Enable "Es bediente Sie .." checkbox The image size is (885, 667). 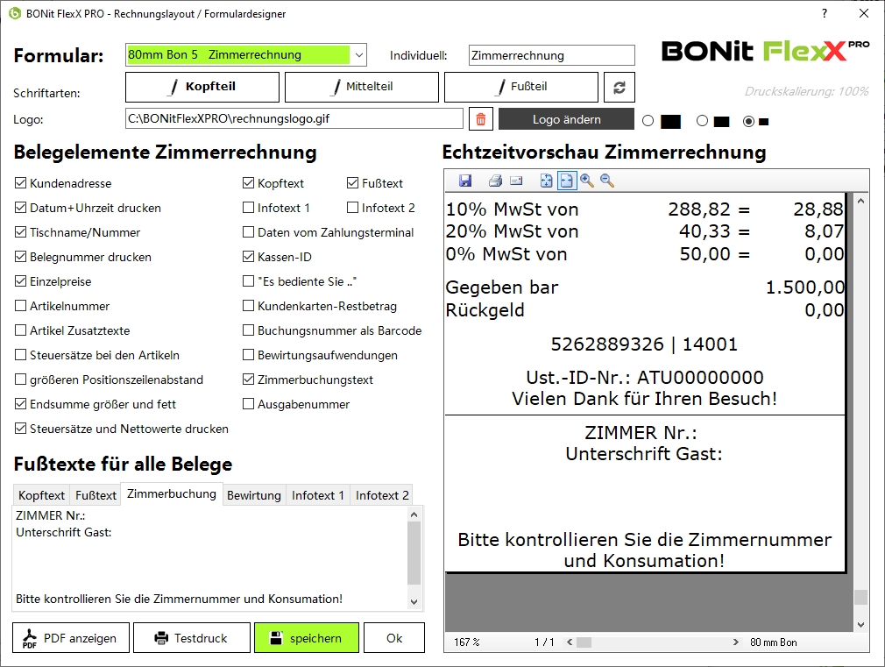pos(248,281)
